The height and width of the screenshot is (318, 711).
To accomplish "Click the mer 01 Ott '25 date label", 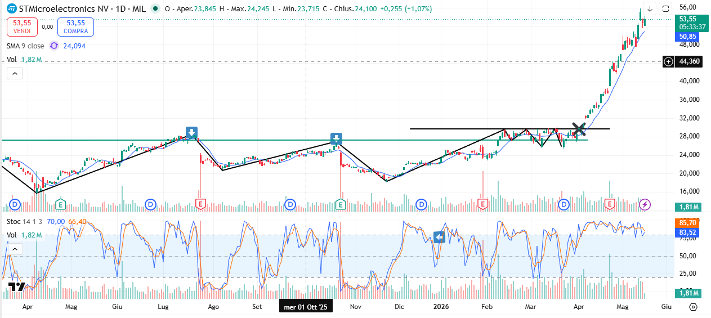I will (x=306, y=307).
